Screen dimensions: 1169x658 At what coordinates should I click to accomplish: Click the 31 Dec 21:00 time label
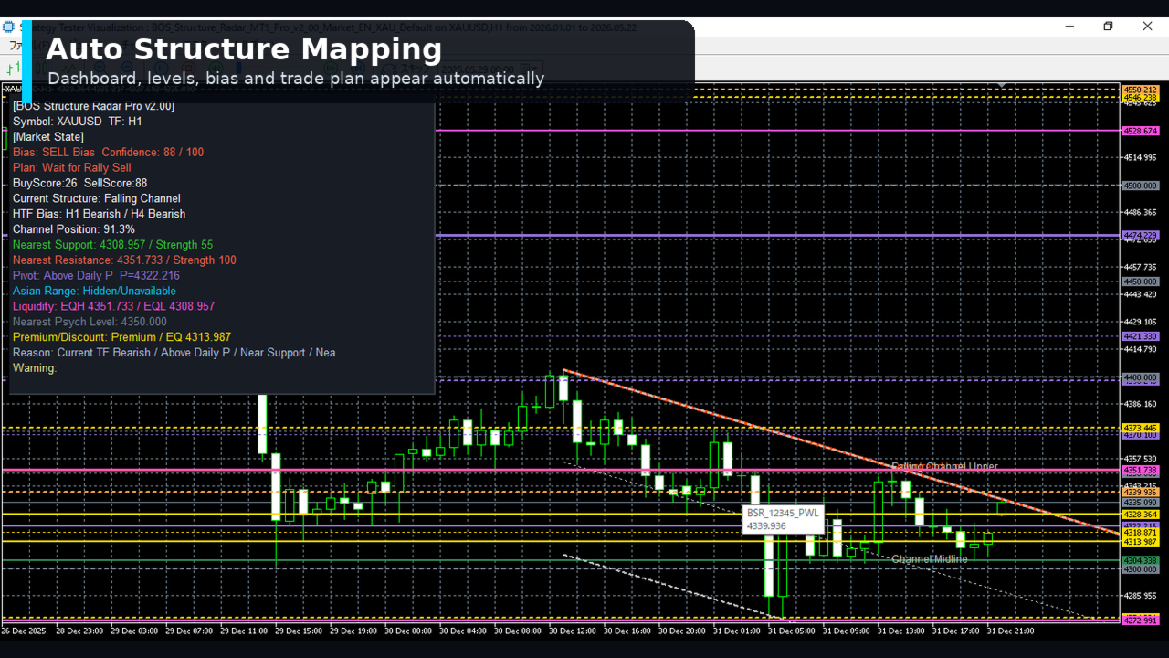coord(1011,631)
